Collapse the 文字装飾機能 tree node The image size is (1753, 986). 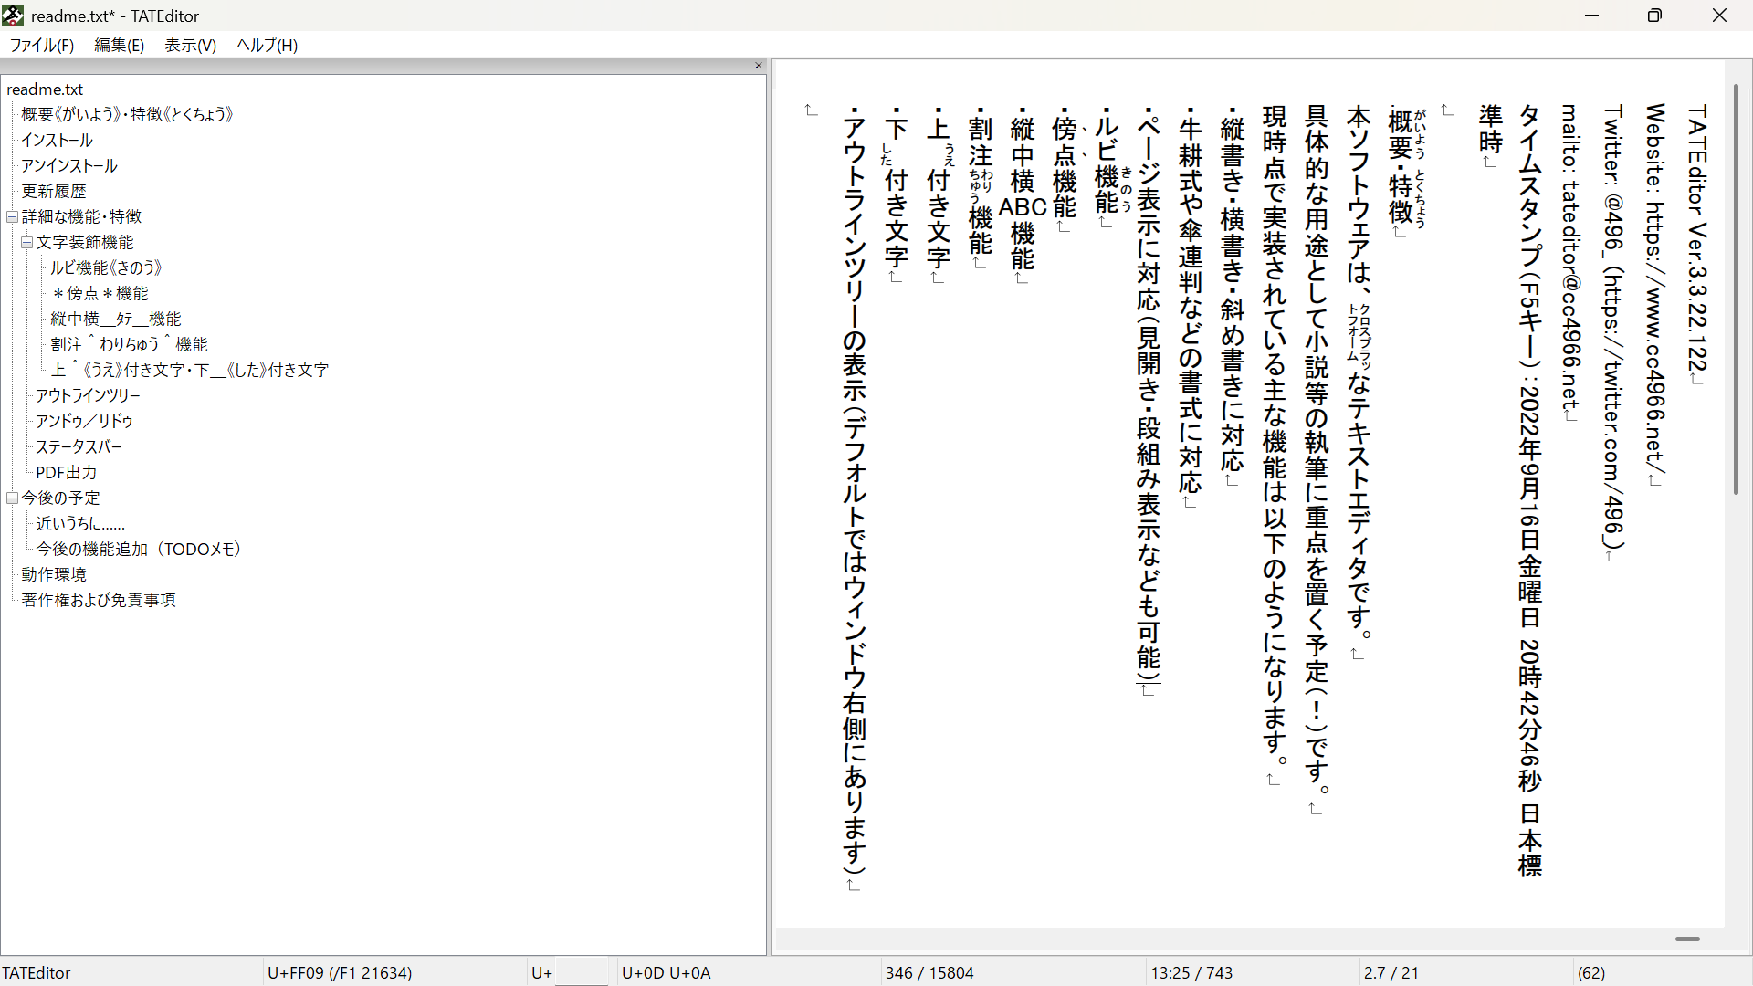click(x=27, y=242)
